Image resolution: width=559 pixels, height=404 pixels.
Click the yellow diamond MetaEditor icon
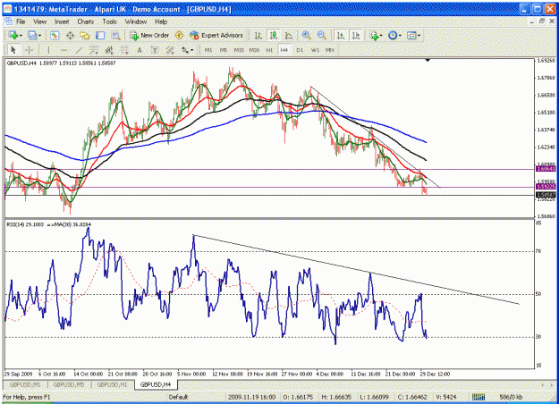[179, 35]
